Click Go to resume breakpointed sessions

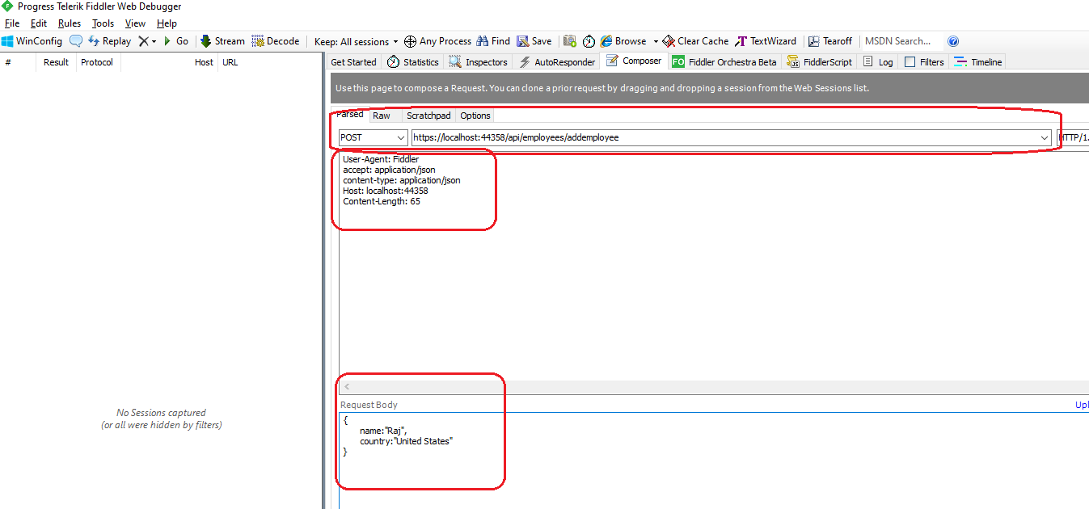tap(175, 41)
